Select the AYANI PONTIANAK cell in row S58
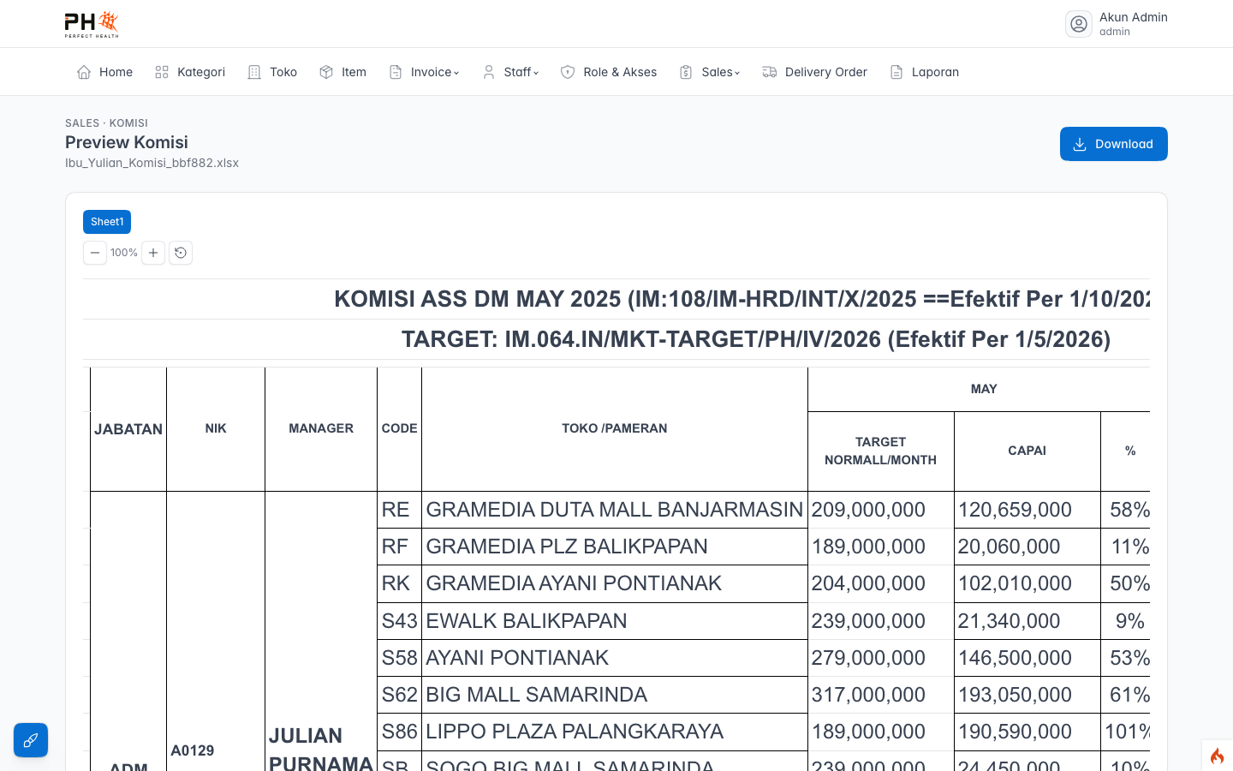This screenshot has height=771, width=1233. (615, 658)
